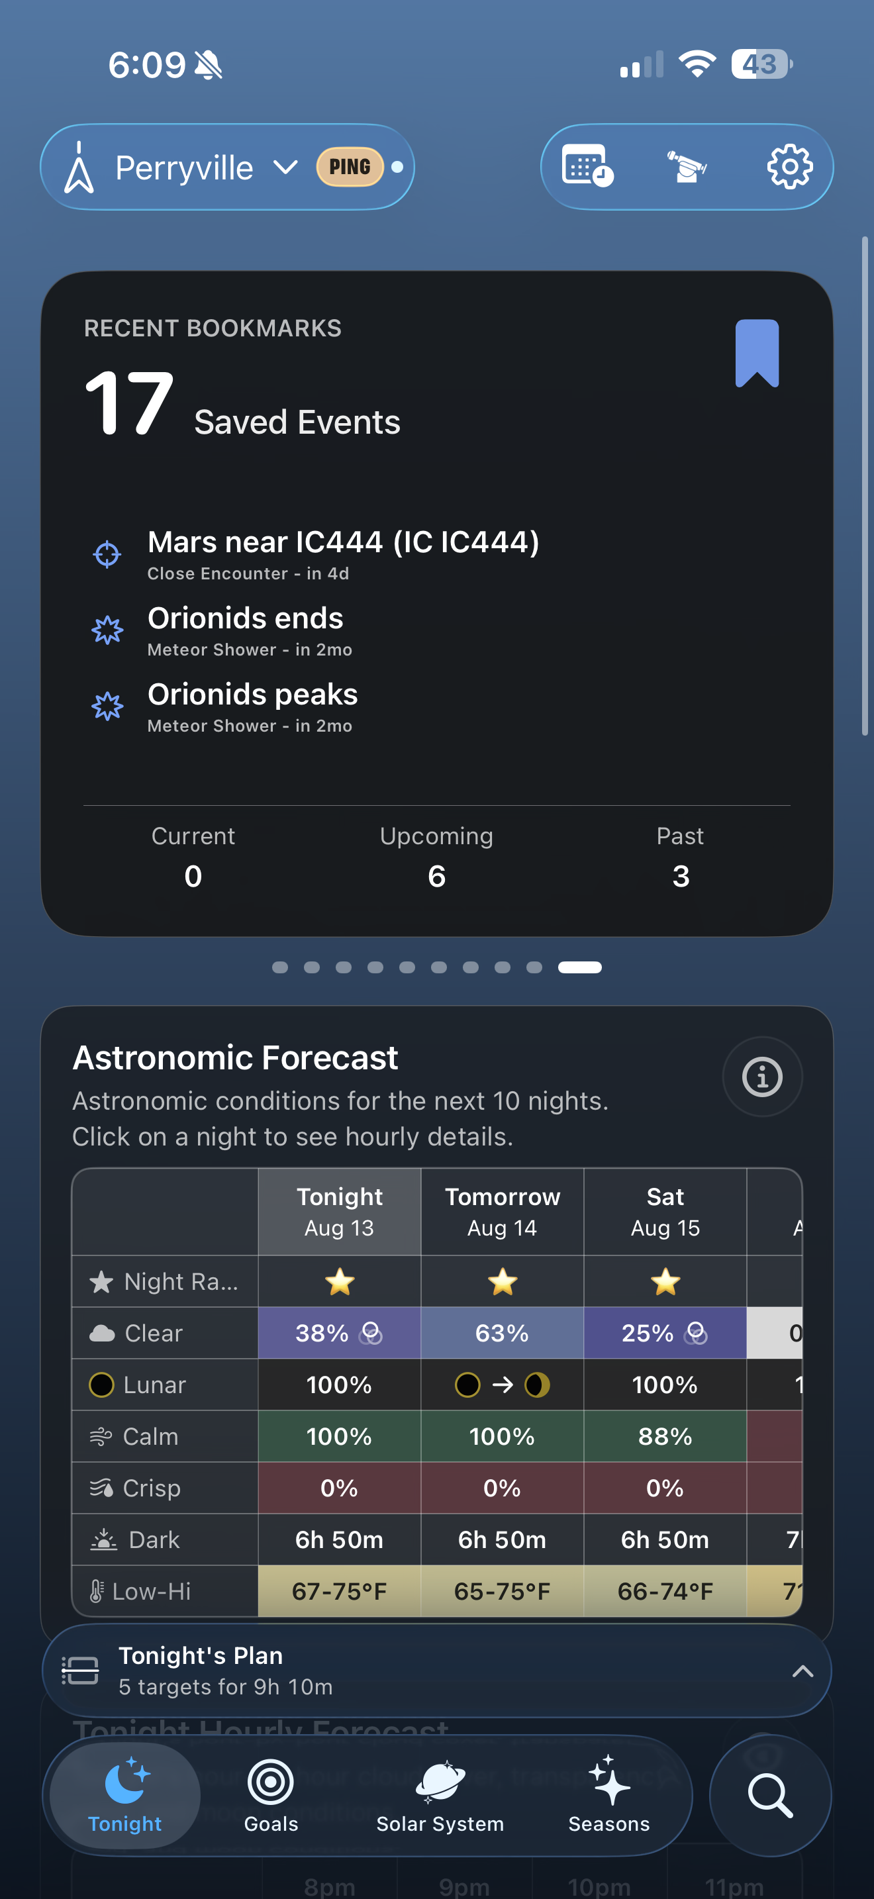Tap the Orionids peaks meteor icon
Screen dimensions: 874x1899
(107, 706)
